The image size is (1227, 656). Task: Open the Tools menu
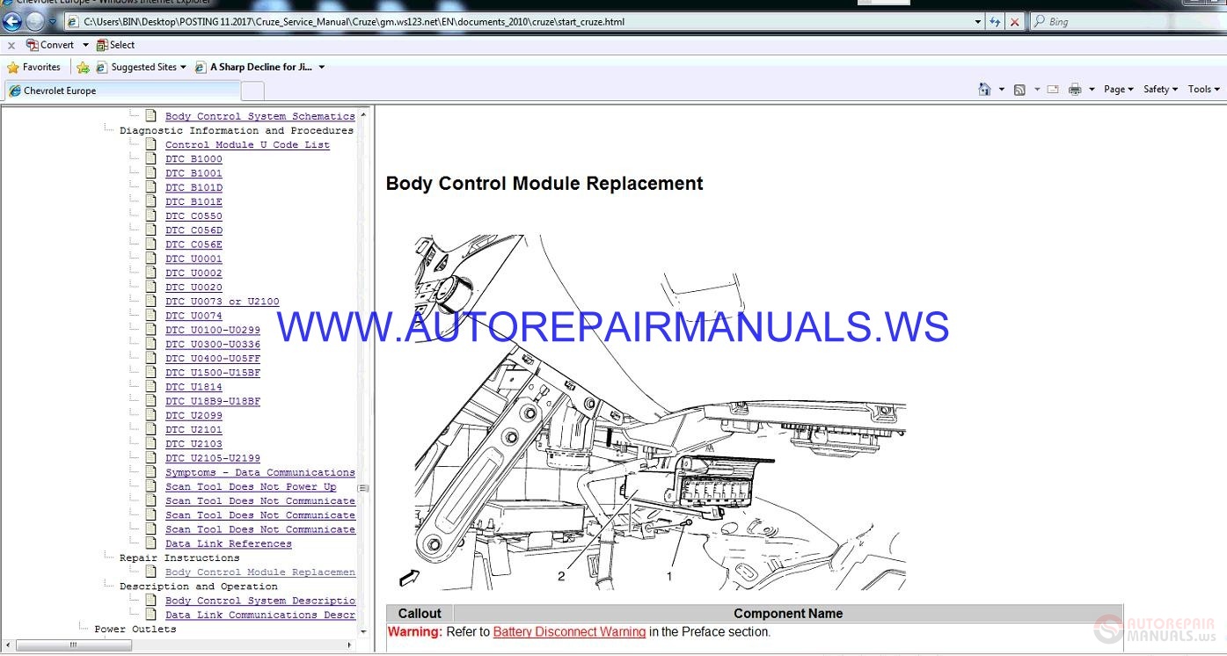tap(1203, 89)
